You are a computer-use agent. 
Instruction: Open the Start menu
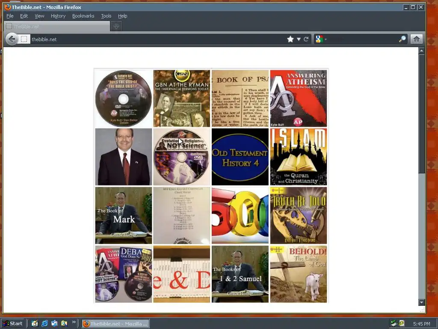point(13,324)
